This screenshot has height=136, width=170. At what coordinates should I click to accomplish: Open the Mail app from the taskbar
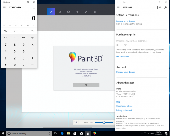click(82, 133)
